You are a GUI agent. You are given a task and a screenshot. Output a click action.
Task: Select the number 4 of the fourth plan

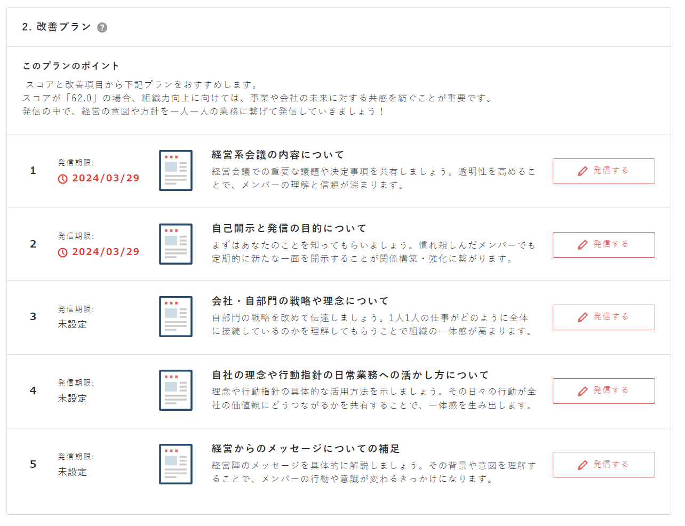click(33, 391)
